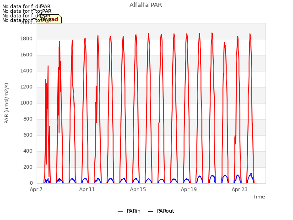Toggle the PARout legend entry
The image size is (293, 220).
click(x=161, y=211)
